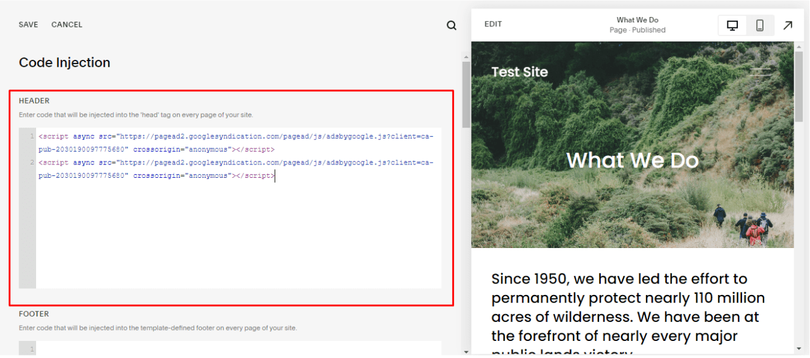
Task: Save the code injection changes
Action: [28, 25]
